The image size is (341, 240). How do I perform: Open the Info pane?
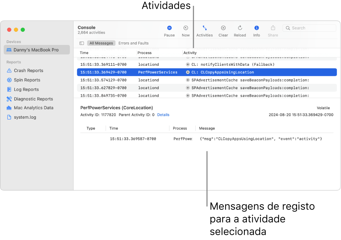[x=256, y=31]
